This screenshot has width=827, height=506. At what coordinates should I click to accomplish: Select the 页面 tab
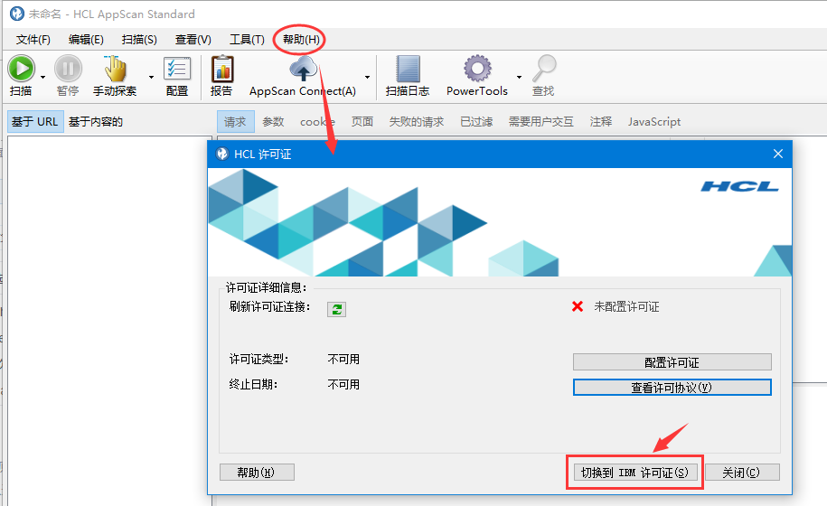tap(362, 122)
